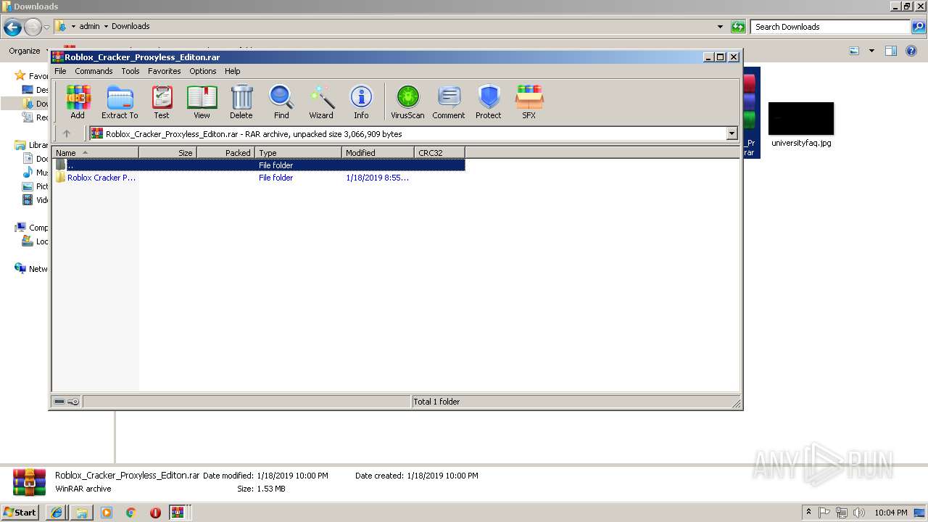This screenshot has height=522, width=928.
Task: Open Windows Explorer taskbar icon
Action: pyautogui.click(x=82, y=513)
